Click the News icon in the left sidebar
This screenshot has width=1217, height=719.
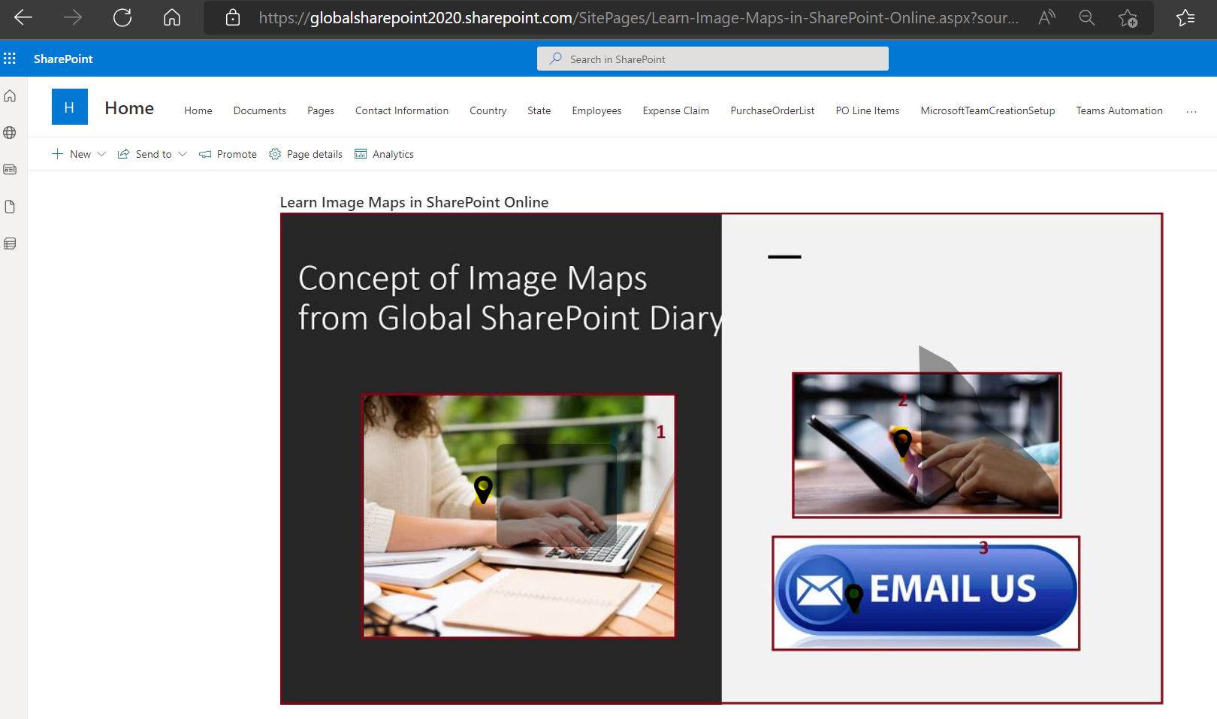(x=10, y=170)
